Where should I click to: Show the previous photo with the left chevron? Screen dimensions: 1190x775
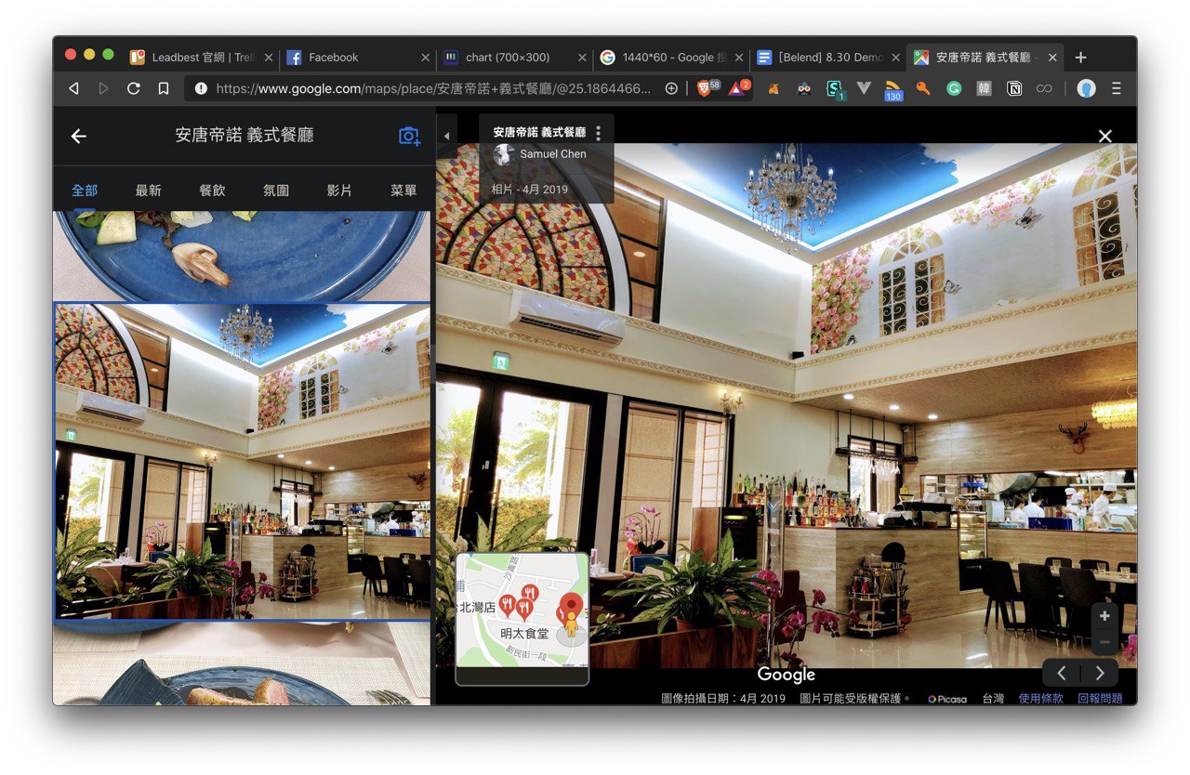[1062, 673]
